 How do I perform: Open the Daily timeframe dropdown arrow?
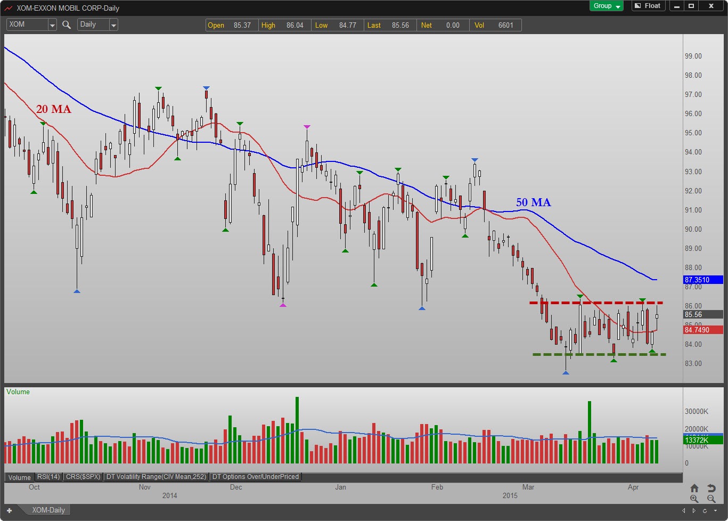(113, 25)
